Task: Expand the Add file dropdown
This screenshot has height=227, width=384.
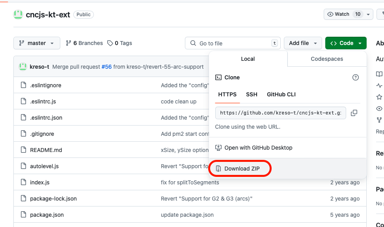Action: tap(303, 43)
